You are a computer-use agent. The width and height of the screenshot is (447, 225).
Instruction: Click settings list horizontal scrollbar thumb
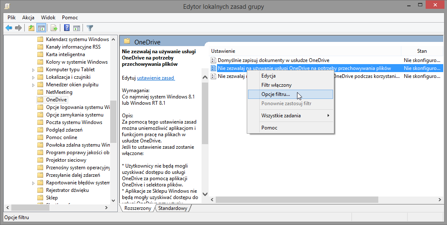(297, 199)
